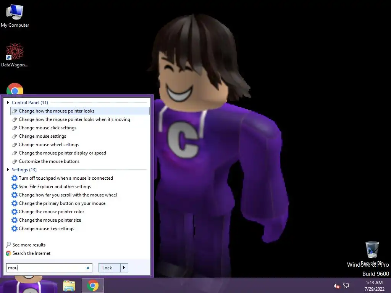Open the My Computer desktop icon

point(15,16)
